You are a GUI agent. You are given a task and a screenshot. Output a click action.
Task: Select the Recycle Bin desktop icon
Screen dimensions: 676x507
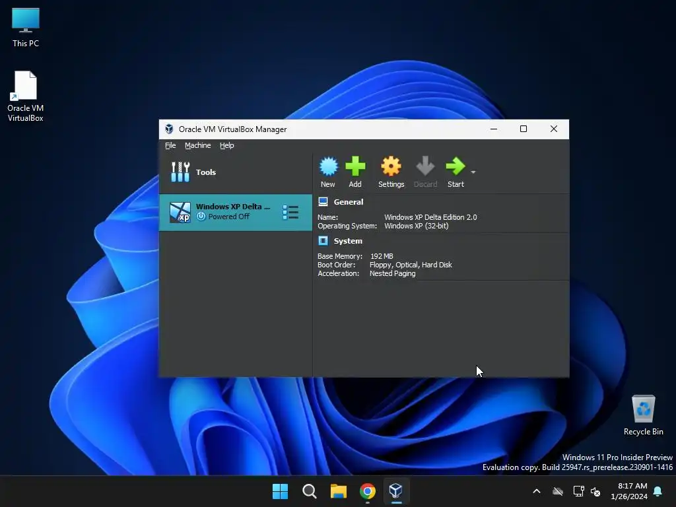643,416
